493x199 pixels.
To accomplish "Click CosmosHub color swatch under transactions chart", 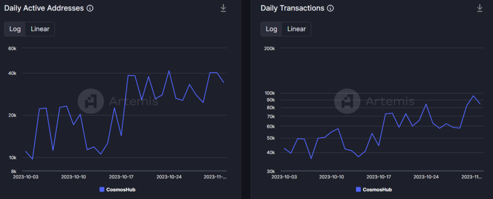I will (x=358, y=189).
